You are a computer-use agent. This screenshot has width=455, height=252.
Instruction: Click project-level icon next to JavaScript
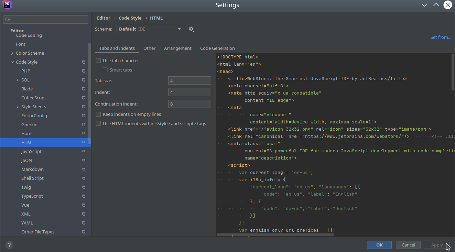click(x=84, y=152)
